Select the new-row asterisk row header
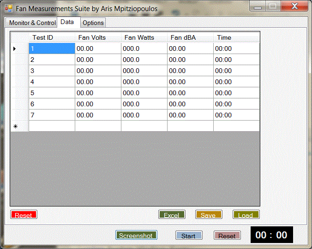This screenshot has height=249, width=312. [19, 126]
